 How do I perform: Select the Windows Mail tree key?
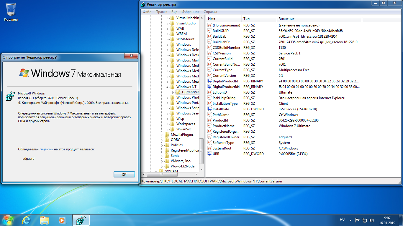click(x=187, y=60)
